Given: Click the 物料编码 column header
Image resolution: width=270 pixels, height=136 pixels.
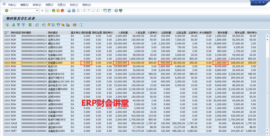Looking at the screenshot, I should pos(26,33).
